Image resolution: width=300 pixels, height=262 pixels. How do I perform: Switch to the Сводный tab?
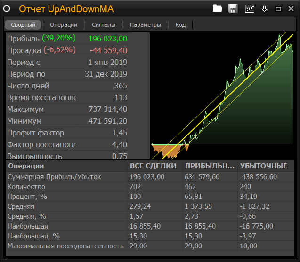pyautogui.click(x=23, y=25)
